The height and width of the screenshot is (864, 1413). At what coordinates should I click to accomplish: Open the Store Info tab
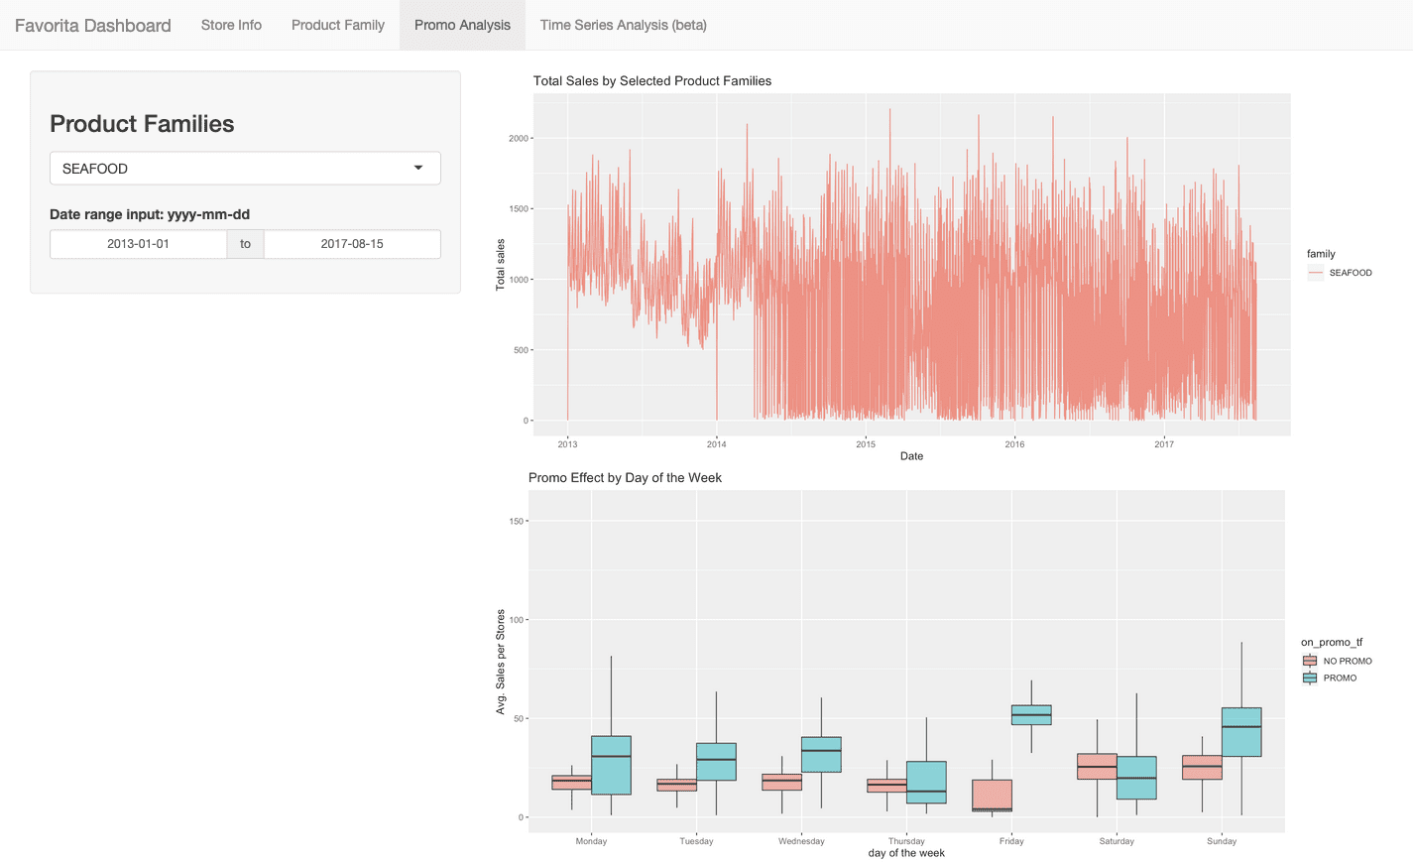pos(231,25)
